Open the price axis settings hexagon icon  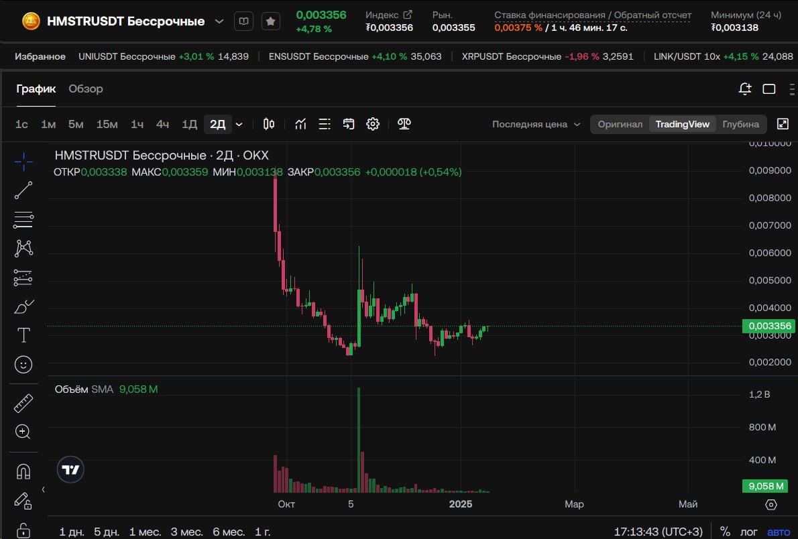[771, 504]
